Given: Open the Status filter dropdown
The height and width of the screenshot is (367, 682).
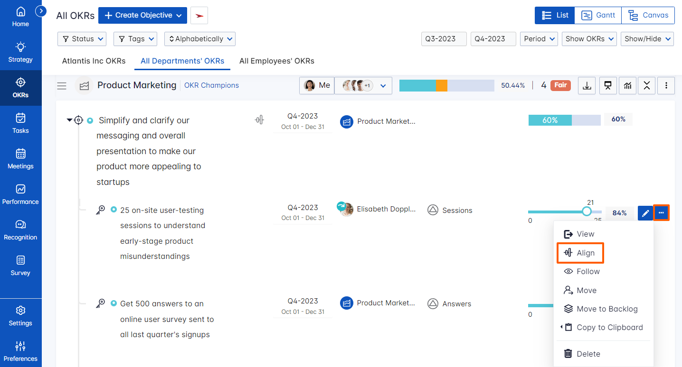Looking at the screenshot, I should [82, 39].
